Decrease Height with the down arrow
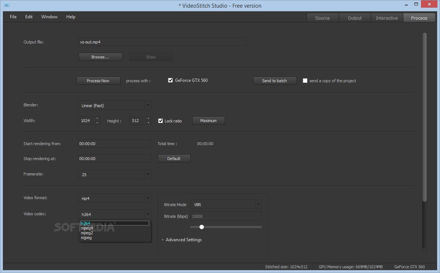This screenshot has width=440, height=273. 148,123
